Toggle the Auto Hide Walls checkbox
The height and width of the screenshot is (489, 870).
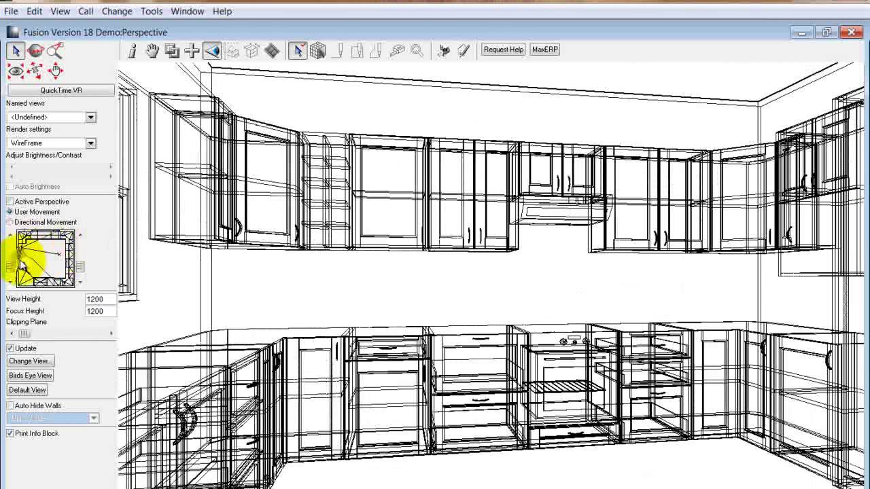(x=10, y=405)
